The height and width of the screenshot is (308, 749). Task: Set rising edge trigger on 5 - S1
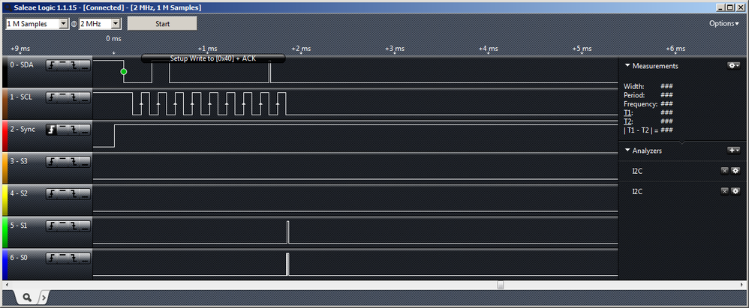click(52, 226)
